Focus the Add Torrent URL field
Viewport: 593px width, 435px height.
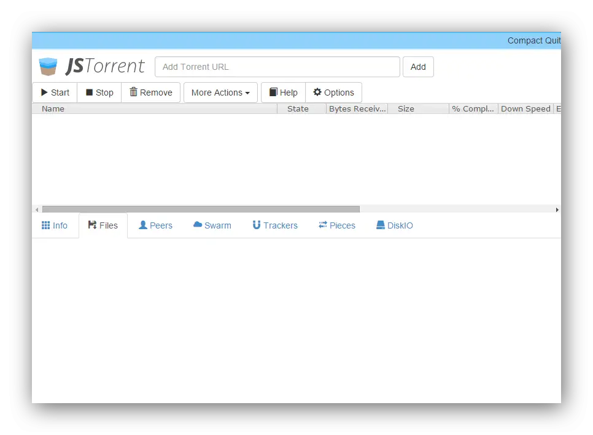tap(277, 67)
